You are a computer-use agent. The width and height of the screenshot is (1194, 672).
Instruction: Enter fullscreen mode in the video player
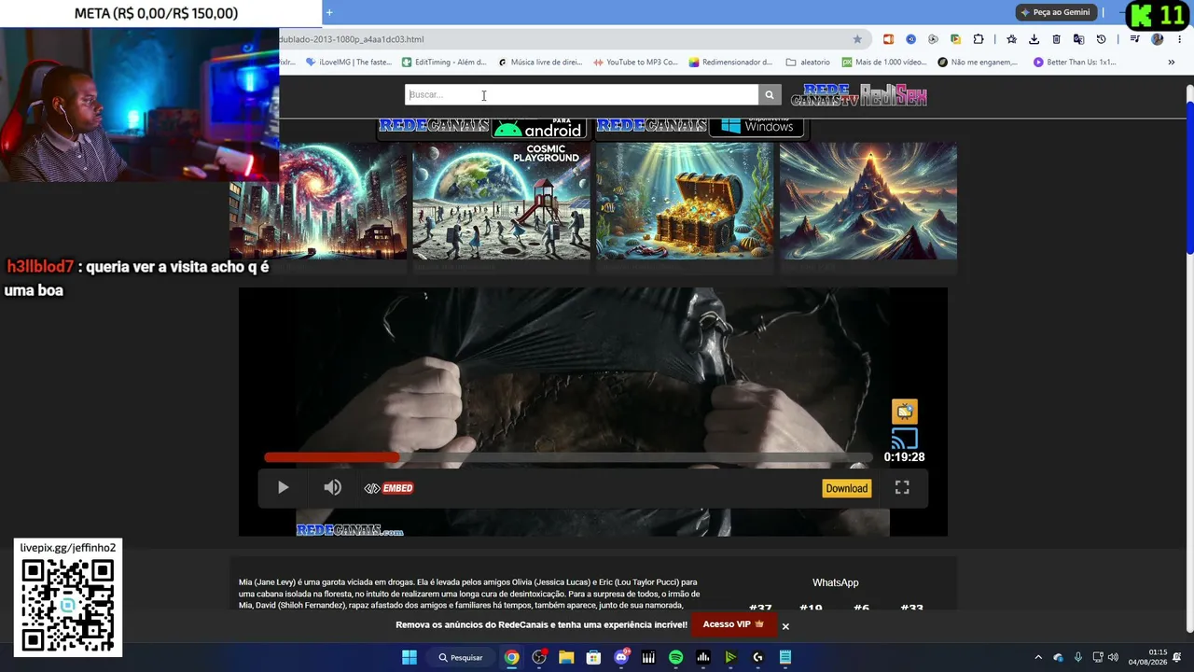(x=902, y=487)
